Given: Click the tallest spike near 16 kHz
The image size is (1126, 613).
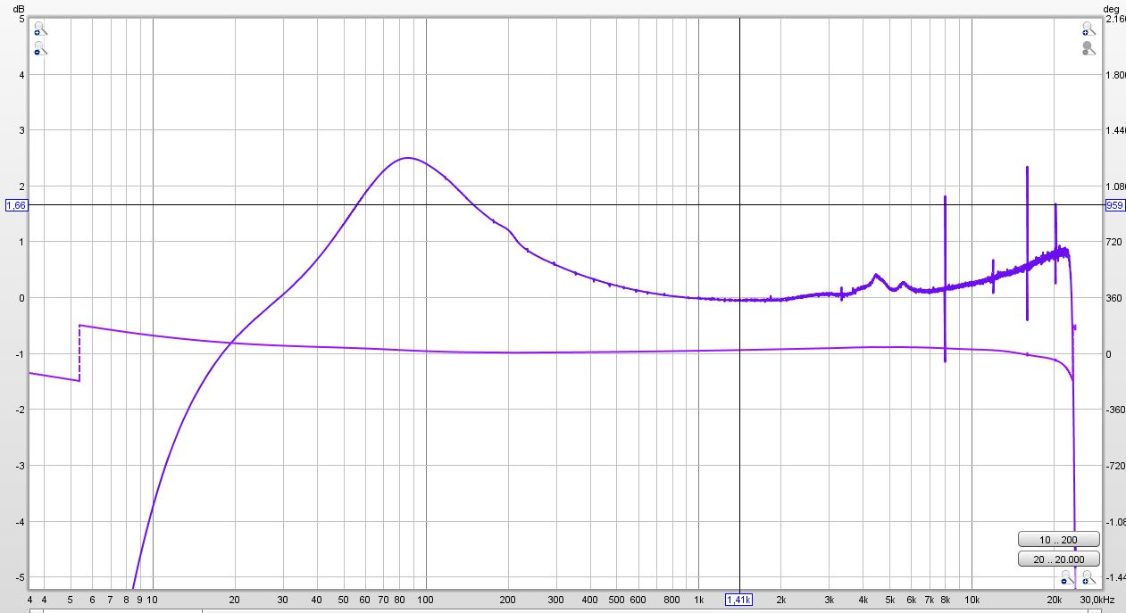Looking at the screenshot, I should 1027,170.
